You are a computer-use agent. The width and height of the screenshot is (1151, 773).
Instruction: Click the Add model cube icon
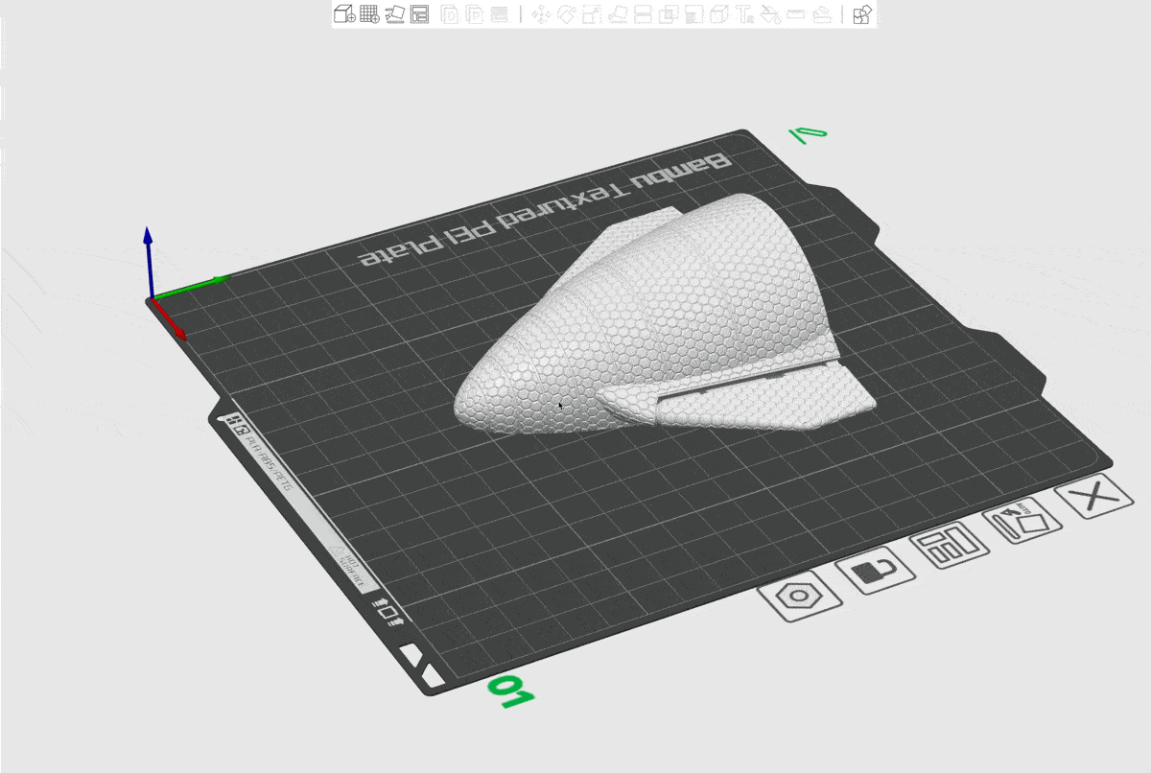(343, 14)
